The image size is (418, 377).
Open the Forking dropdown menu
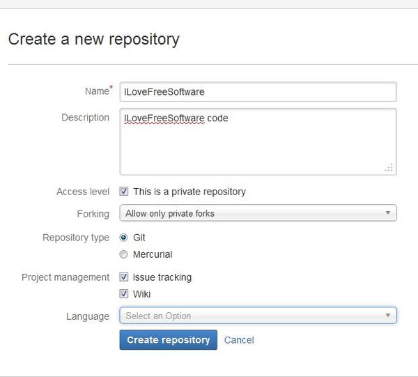click(x=258, y=213)
